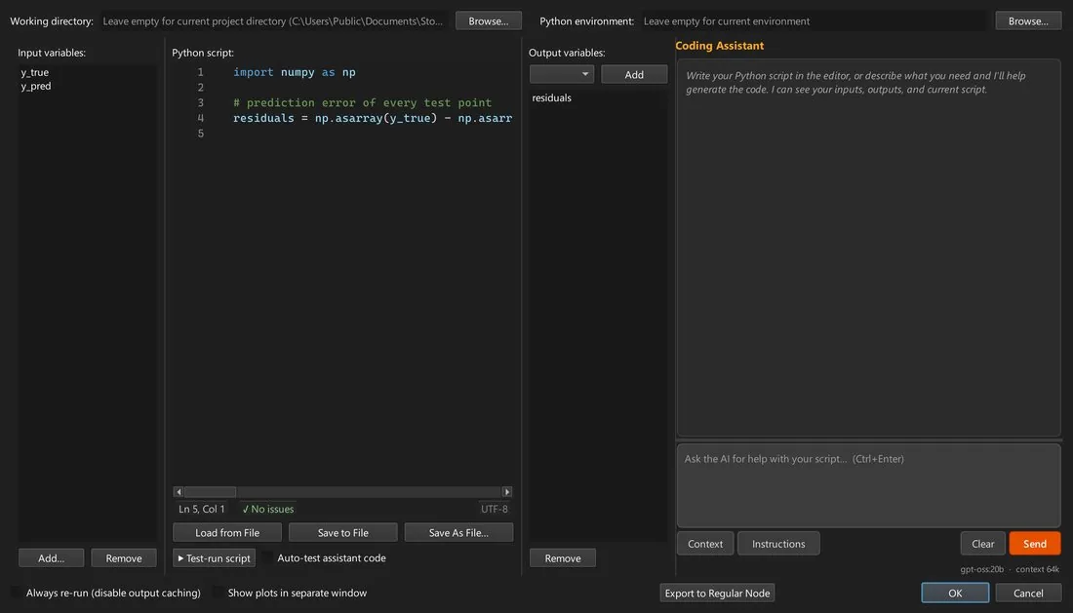Click line number 5 in editor gutter
The width and height of the screenshot is (1073, 613).
[x=201, y=134]
